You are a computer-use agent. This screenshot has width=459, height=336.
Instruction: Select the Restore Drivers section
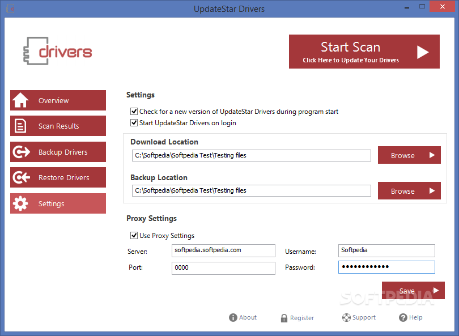tap(58, 177)
